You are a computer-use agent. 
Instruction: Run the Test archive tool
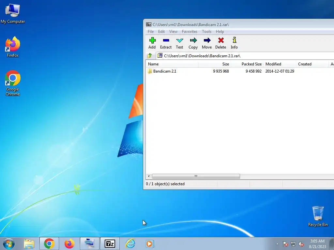click(179, 43)
